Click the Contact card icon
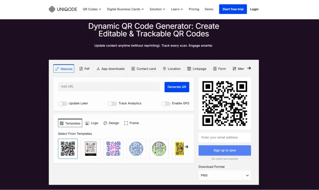The image size is (319, 190). 133,69
